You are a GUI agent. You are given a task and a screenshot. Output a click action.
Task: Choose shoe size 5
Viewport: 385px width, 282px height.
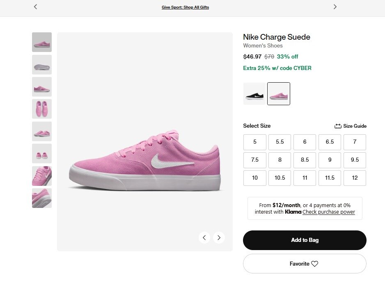click(255, 142)
